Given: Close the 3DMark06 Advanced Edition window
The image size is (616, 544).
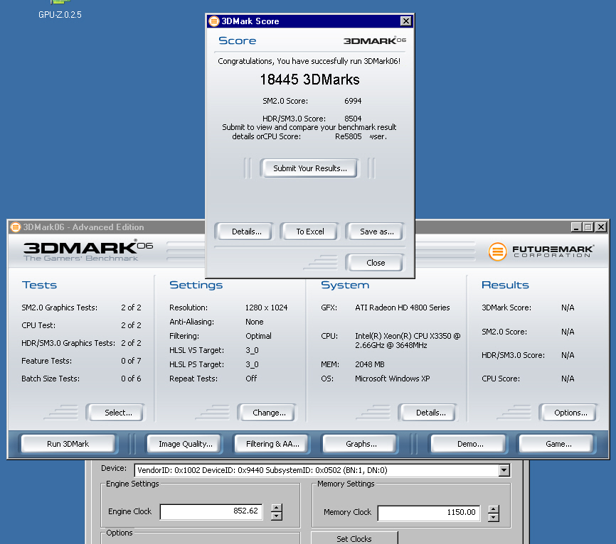Looking at the screenshot, I should pyautogui.click(x=601, y=227).
